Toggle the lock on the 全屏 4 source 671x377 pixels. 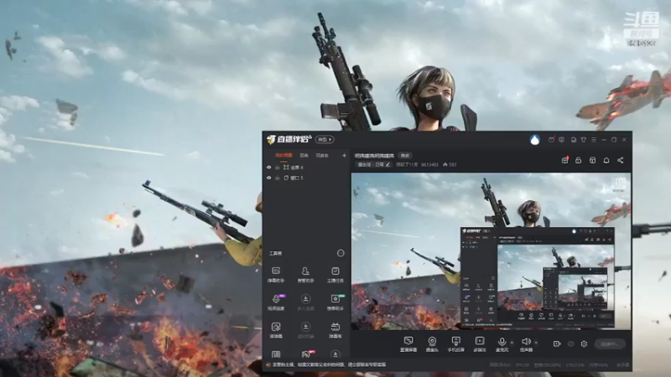click(x=278, y=168)
